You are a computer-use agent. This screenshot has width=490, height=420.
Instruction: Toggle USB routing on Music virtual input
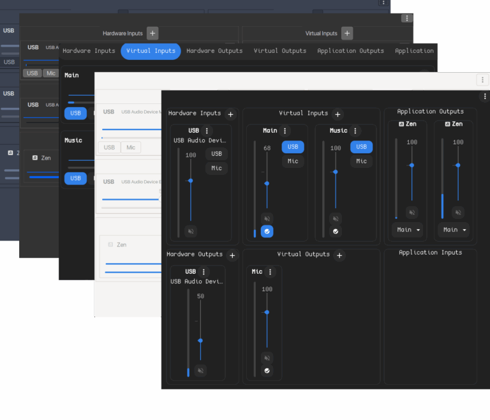coord(362,147)
